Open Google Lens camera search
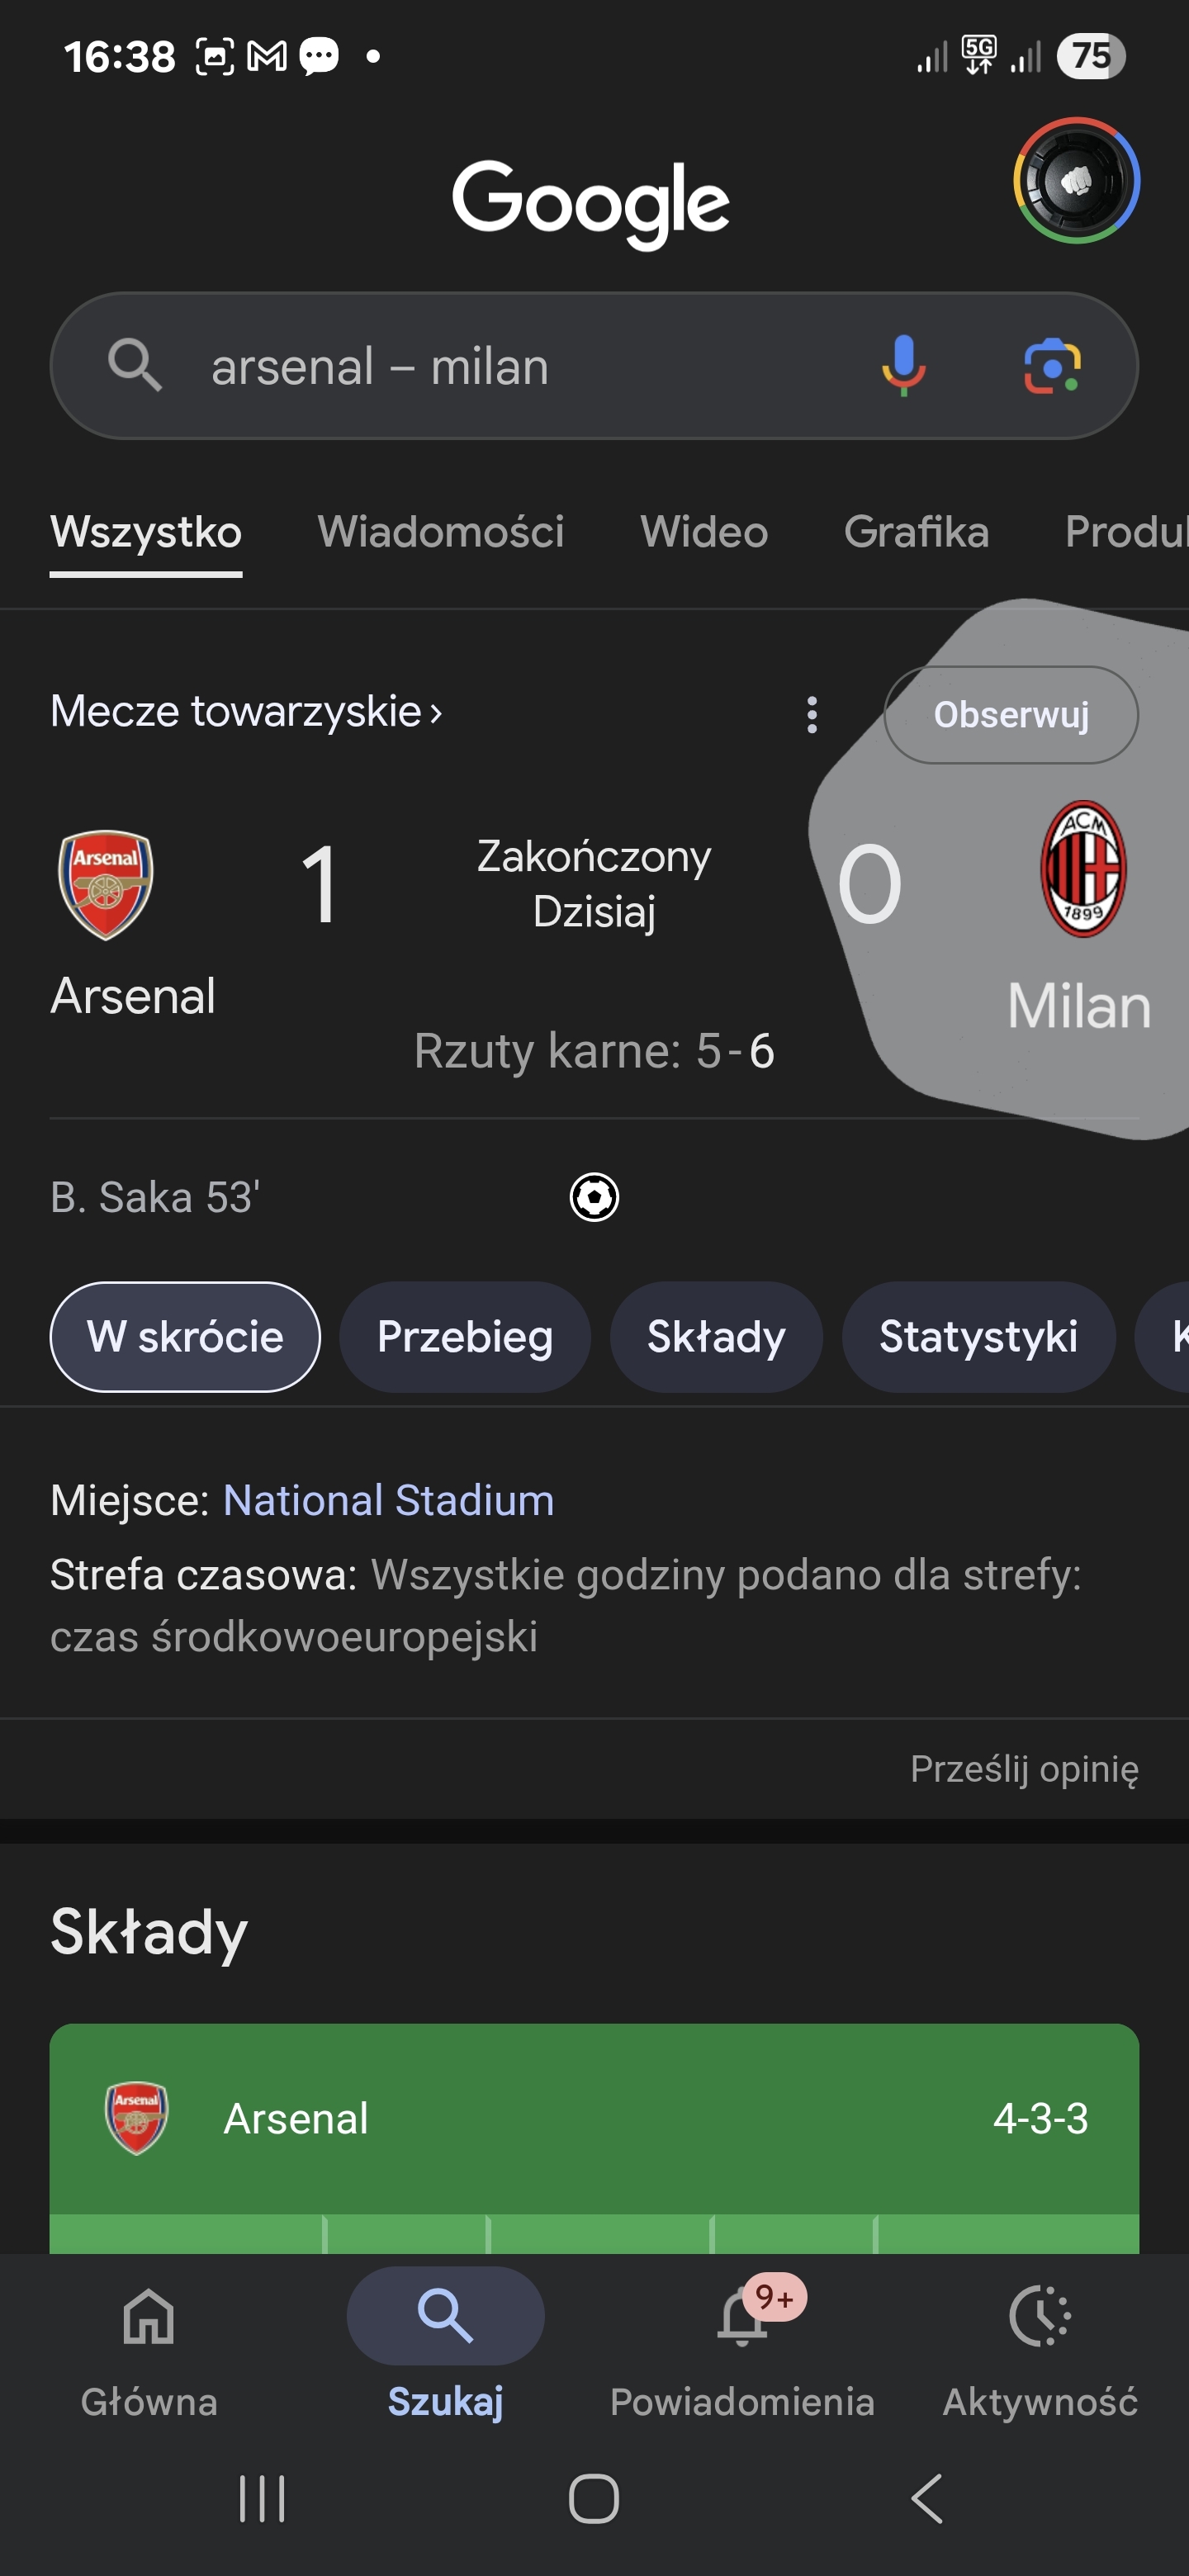 coord(1052,366)
